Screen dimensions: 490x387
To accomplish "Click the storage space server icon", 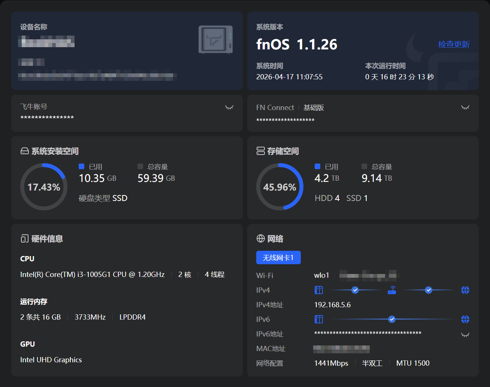I will click(x=260, y=151).
